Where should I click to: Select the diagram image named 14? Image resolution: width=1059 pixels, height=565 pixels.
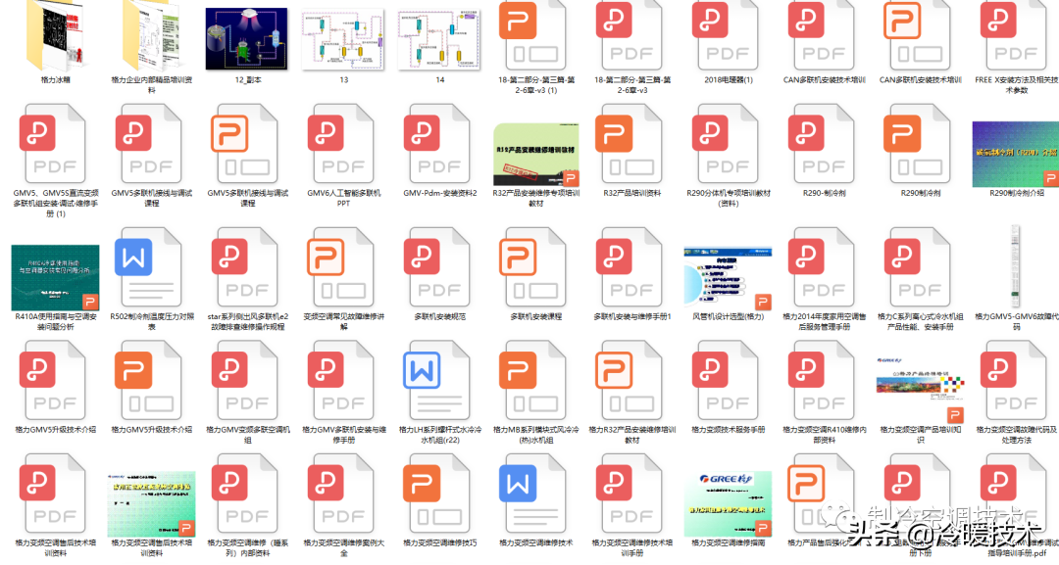pos(439,39)
